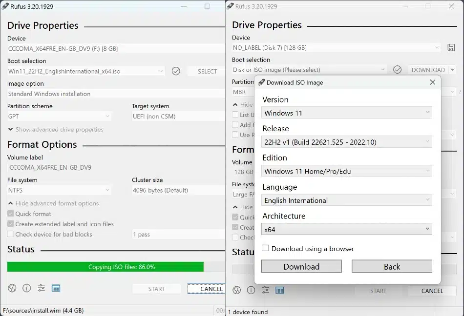Open language globe icon in left Rufus window
This screenshot has height=316, width=464.
[12, 288]
